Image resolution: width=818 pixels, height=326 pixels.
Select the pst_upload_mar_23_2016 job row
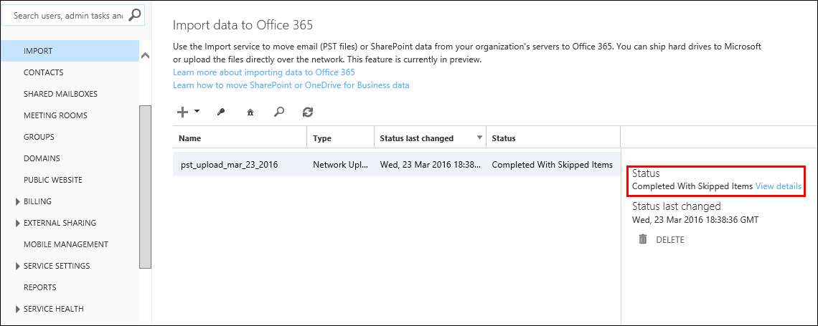coord(397,165)
